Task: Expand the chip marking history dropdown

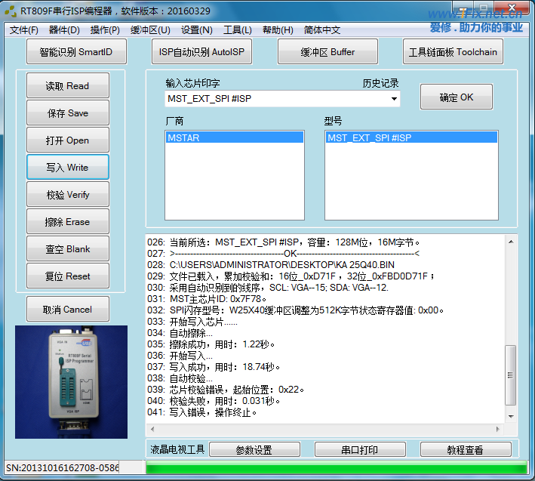Action: tap(393, 99)
